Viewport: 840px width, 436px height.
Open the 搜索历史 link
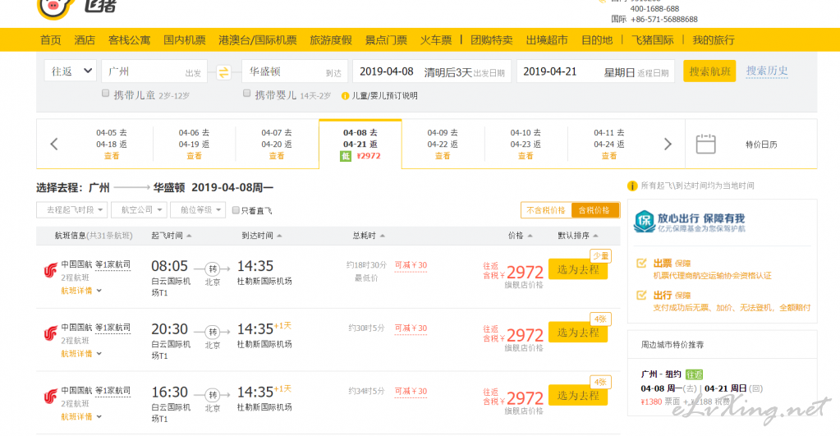pos(767,71)
